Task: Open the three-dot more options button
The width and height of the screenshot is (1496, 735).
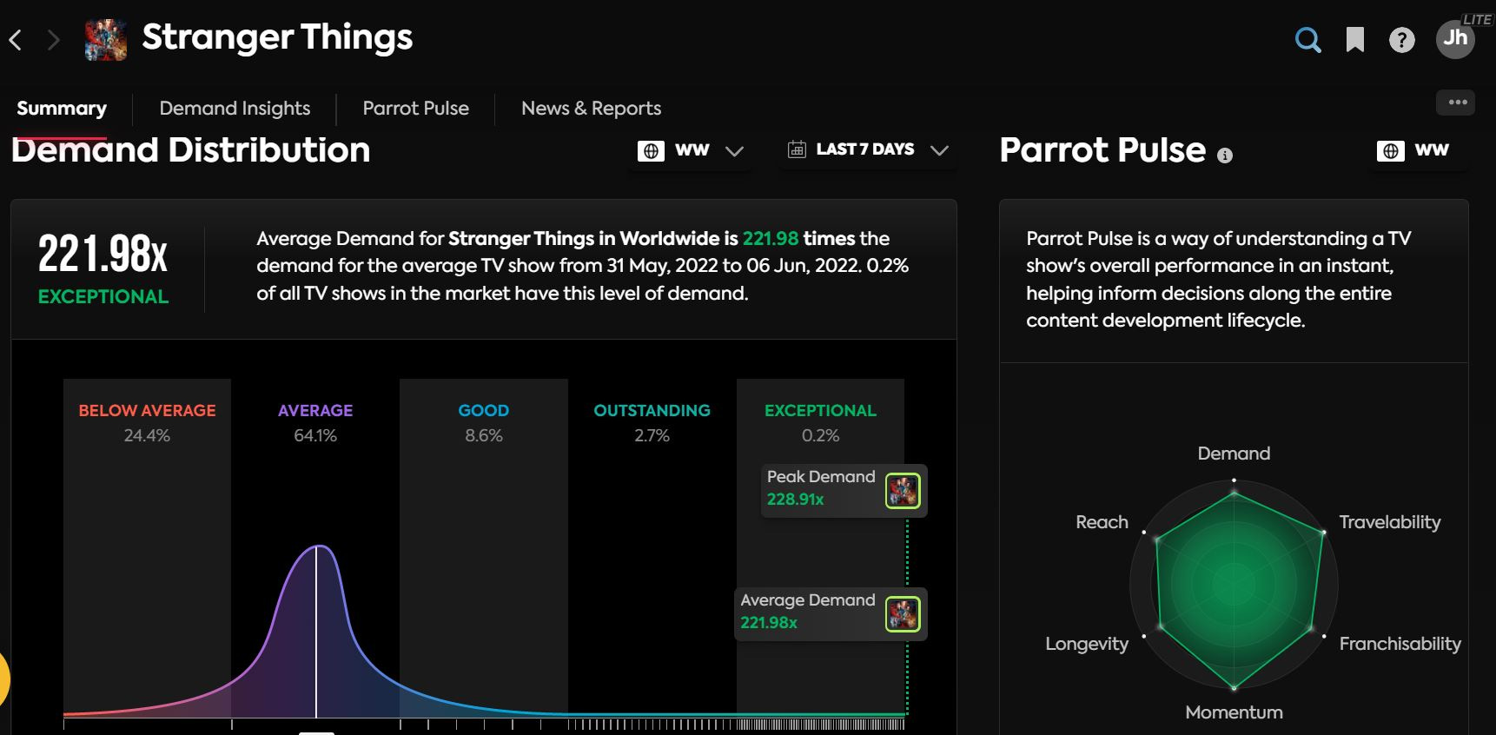Action: click(1457, 103)
